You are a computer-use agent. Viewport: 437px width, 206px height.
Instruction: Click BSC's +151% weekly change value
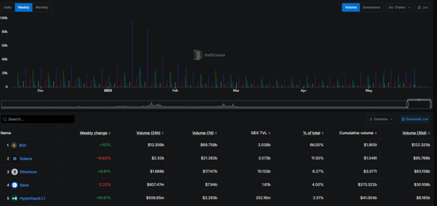(x=105, y=145)
